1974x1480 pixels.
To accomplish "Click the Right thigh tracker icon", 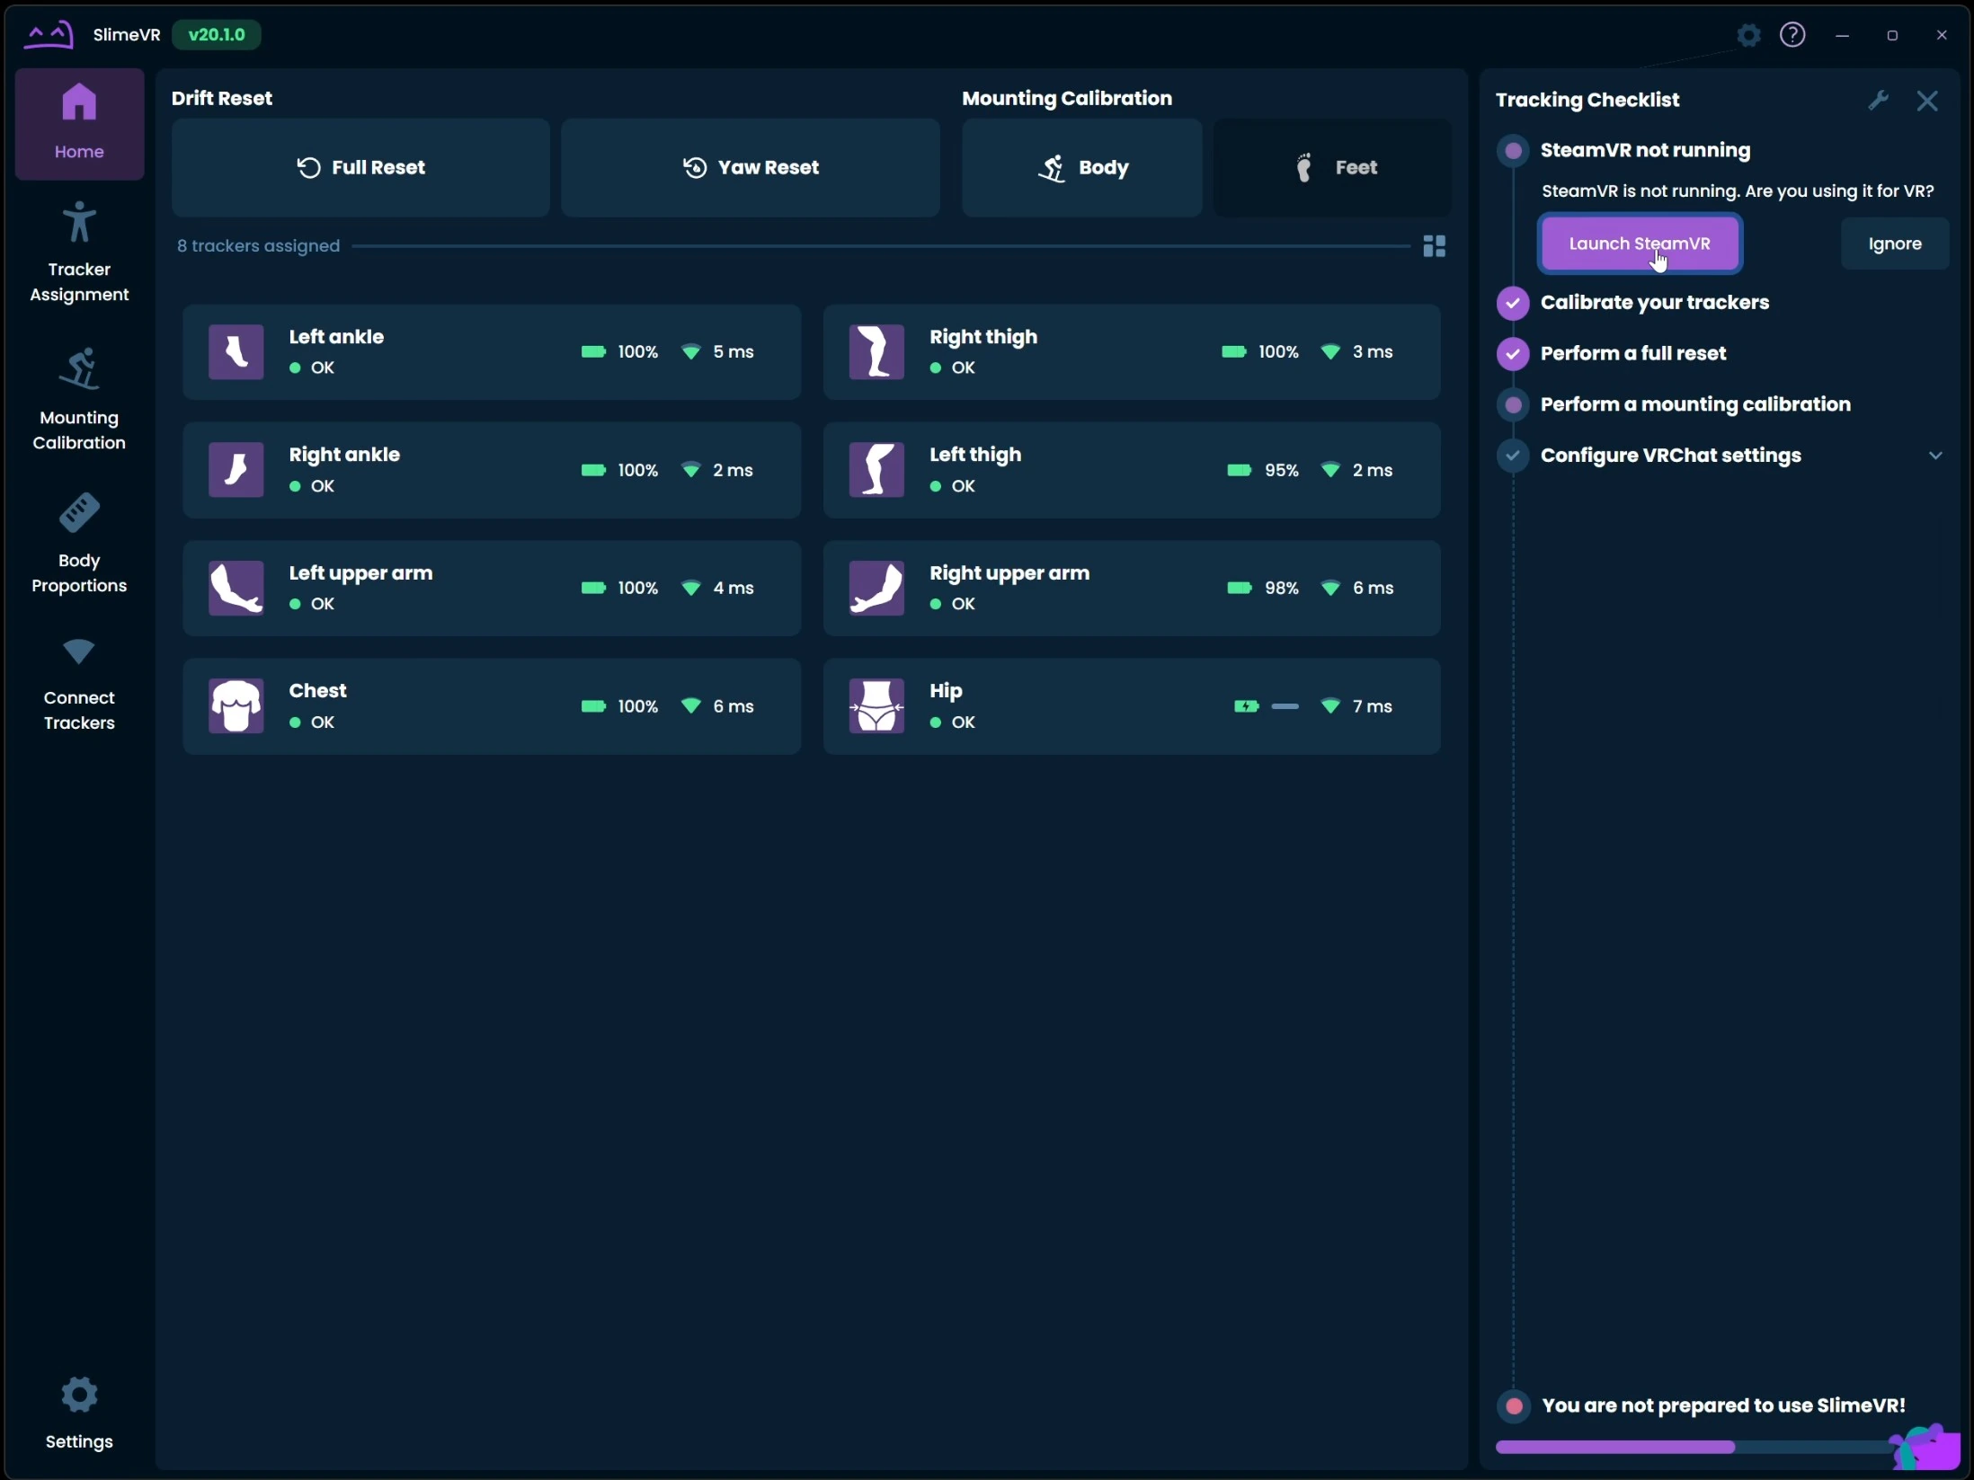I will 876,352.
